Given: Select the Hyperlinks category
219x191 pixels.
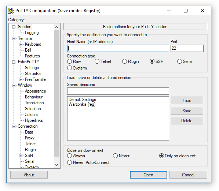Looking at the screenshot, I should click(x=34, y=120).
